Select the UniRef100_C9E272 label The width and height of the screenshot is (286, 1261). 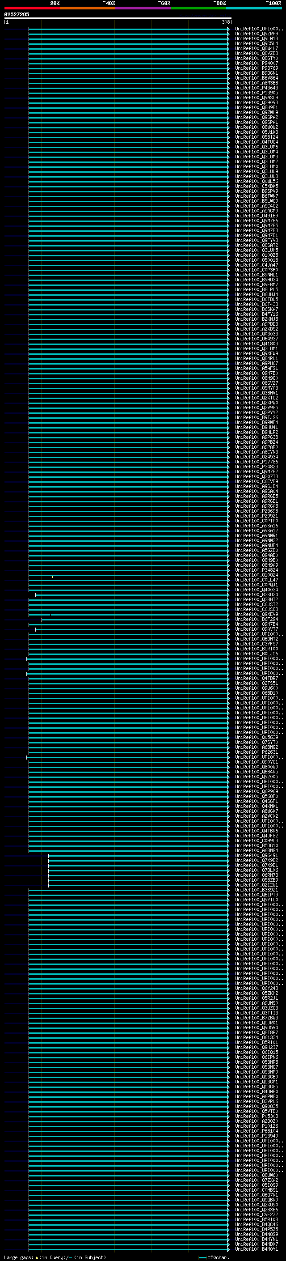[257, 1214]
